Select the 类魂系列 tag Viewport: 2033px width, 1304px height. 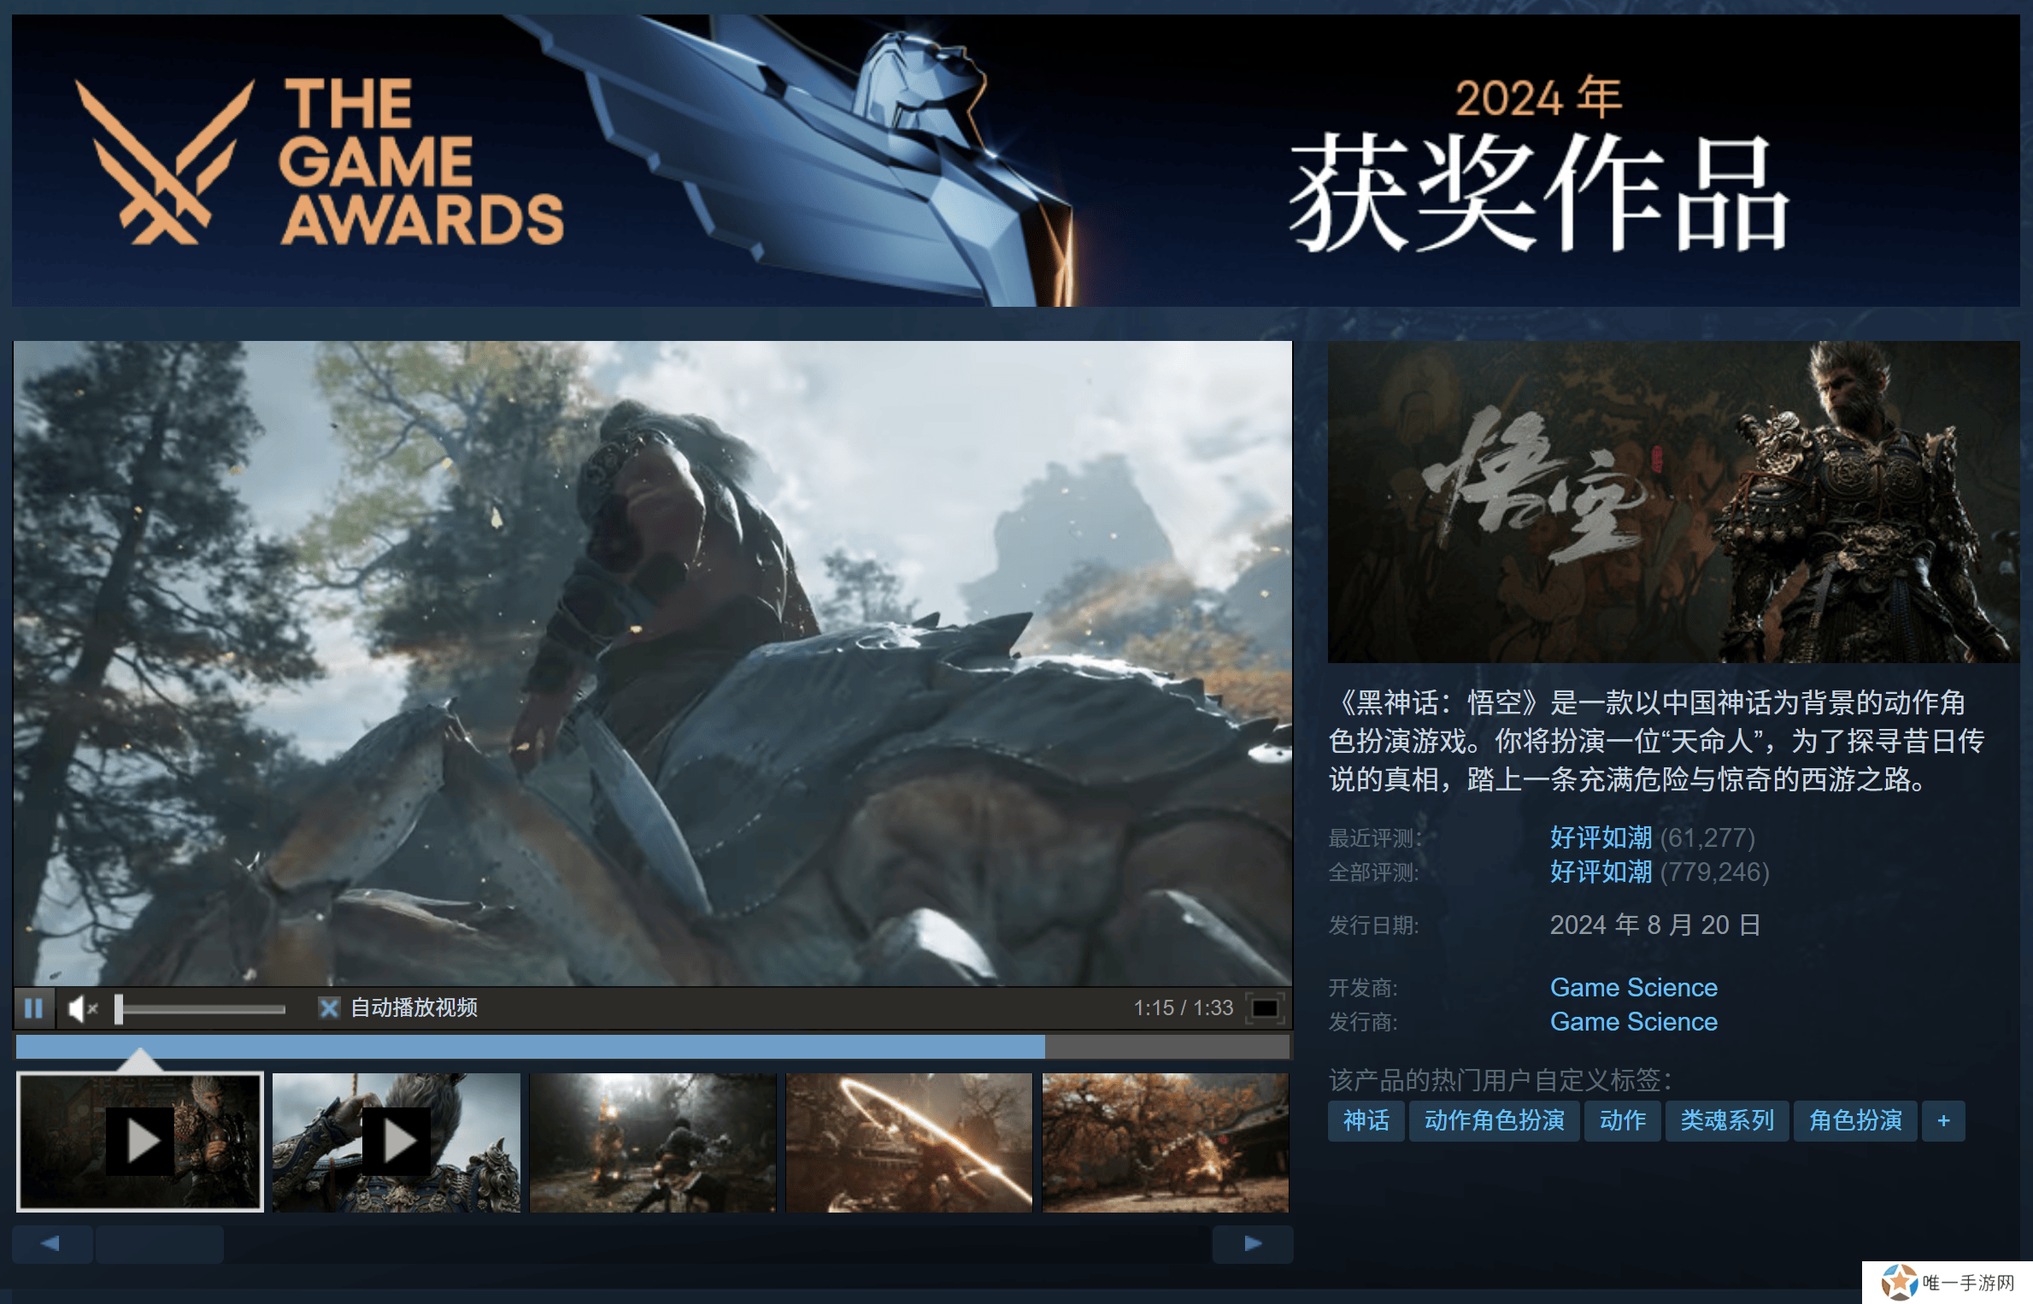[x=1727, y=1120]
